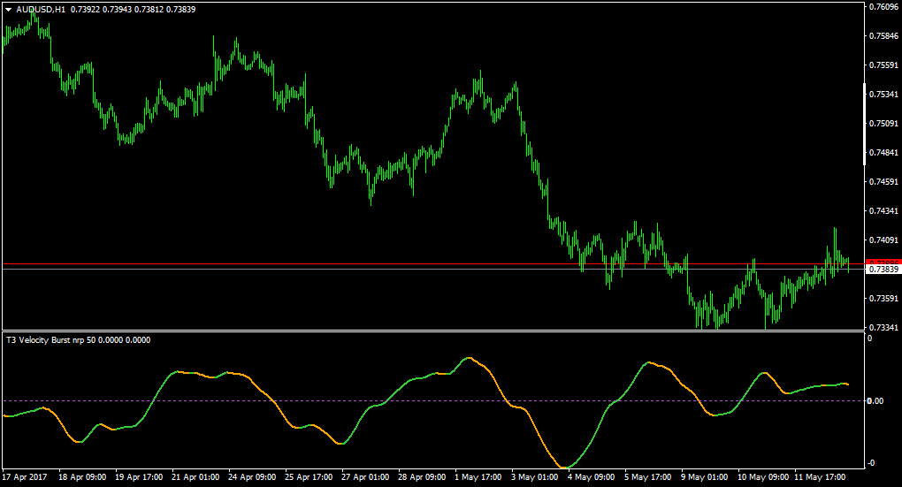Click the 0.75591 price scale label
The width and height of the screenshot is (902, 487).
tap(883, 65)
